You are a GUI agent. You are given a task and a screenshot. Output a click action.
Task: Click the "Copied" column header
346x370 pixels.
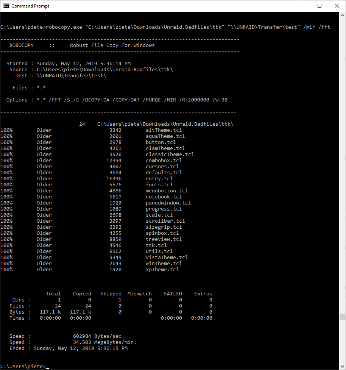point(82,294)
